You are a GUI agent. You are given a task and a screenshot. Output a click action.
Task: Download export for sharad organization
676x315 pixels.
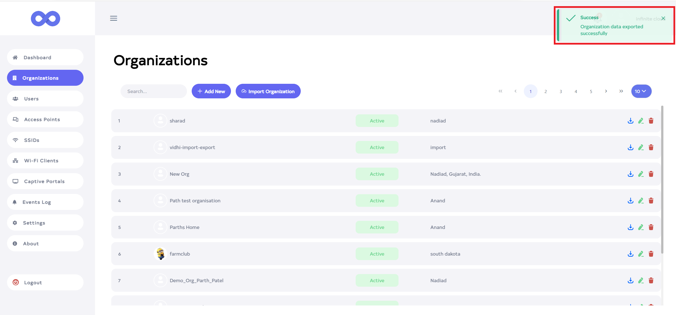pos(630,121)
